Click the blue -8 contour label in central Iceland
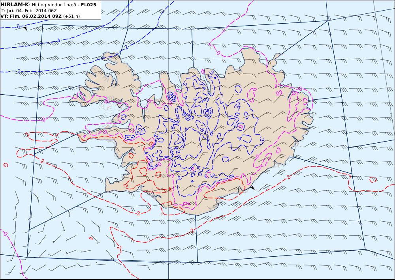Image resolution: width=395 pixels, height=280 pixels. (x=202, y=130)
